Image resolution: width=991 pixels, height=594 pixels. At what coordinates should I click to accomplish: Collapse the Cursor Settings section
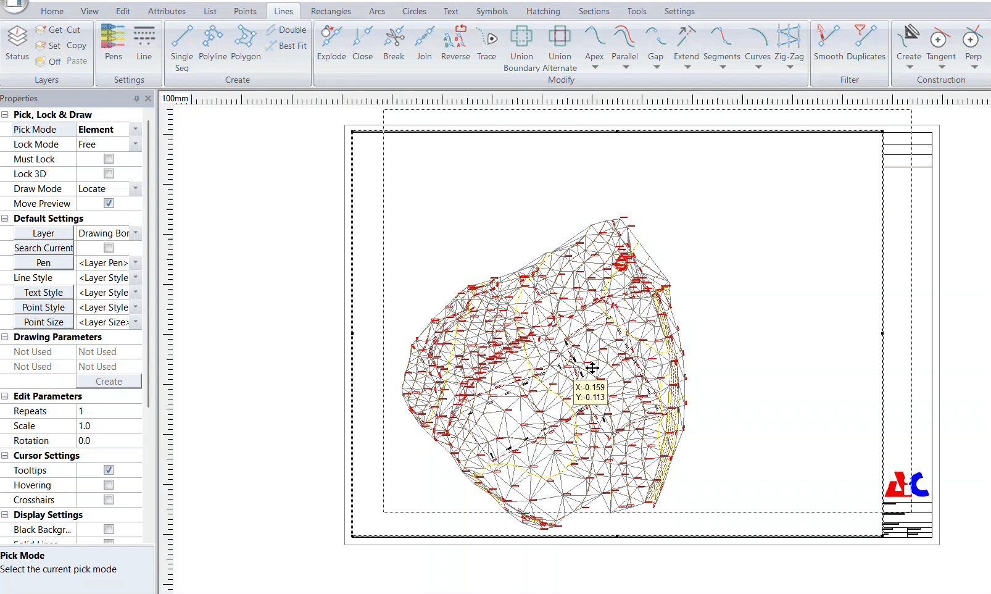5,455
